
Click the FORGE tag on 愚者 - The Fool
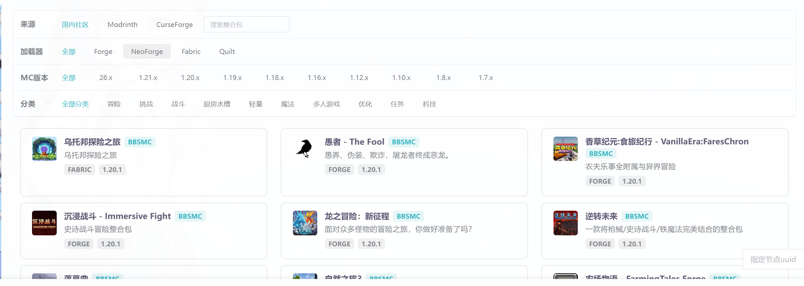tap(339, 170)
